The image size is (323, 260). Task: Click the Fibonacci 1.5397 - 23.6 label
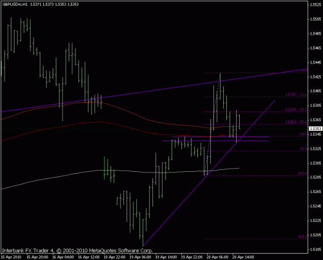click(x=296, y=94)
